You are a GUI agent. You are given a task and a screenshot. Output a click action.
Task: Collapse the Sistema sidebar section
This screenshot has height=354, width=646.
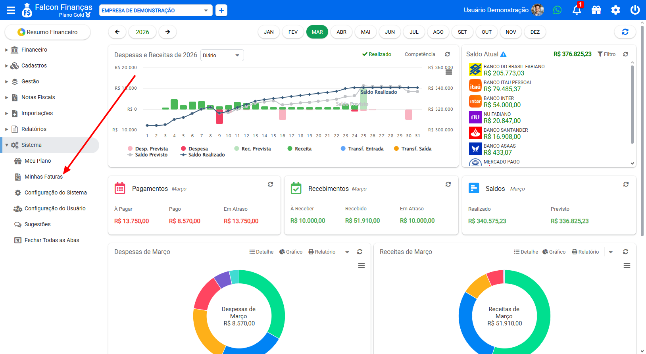[x=50, y=145]
